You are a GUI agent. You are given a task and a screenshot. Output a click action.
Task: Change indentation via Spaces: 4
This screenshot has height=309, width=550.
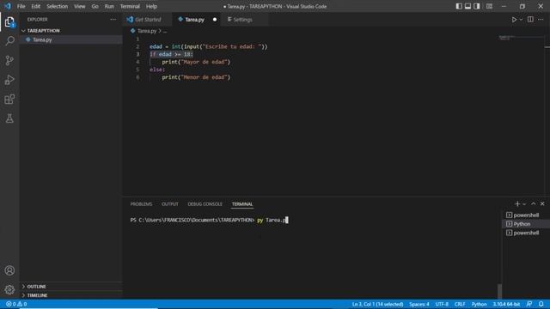(419, 304)
